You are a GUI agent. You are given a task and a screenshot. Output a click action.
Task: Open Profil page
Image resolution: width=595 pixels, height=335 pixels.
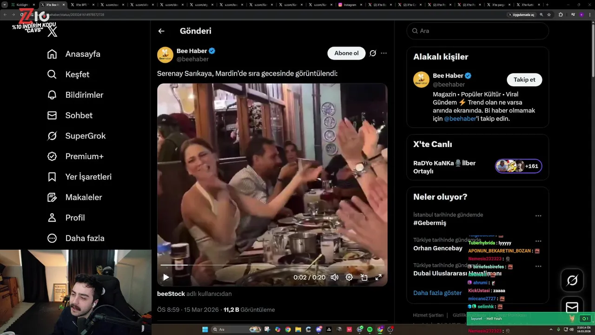pyautogui.click(x=66, y=218)
